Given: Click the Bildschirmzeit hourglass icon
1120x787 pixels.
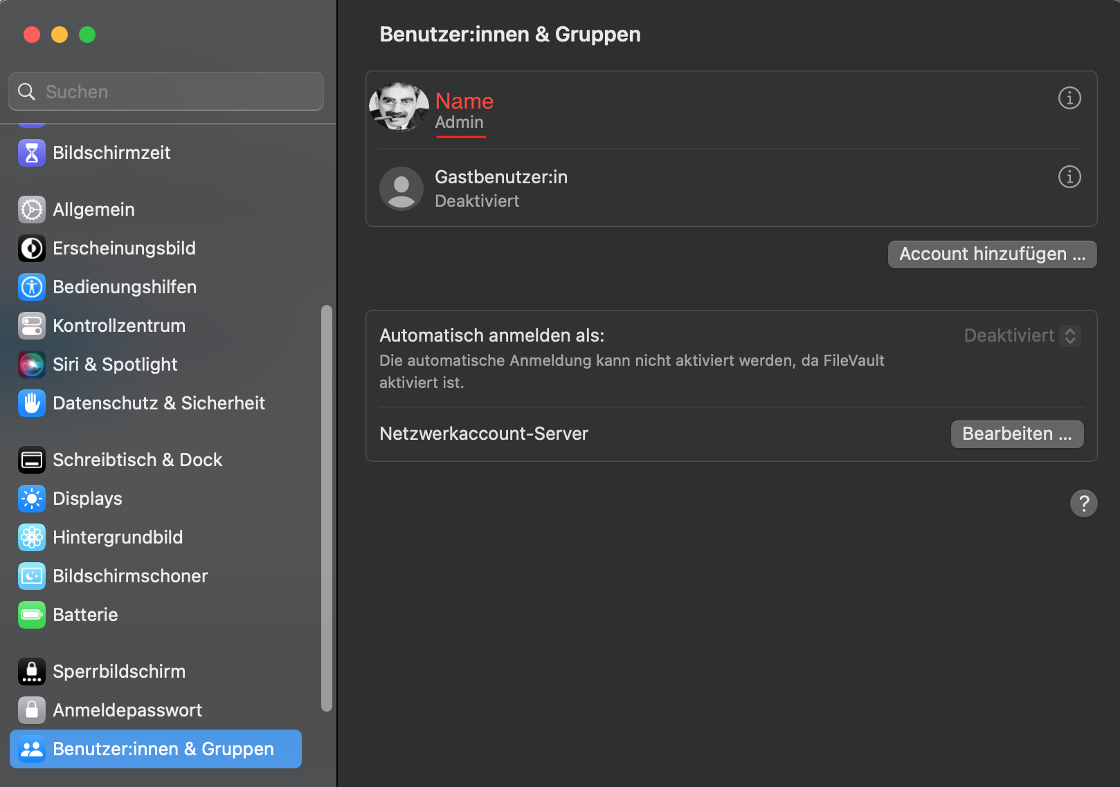Looking at the screenshot, I should [32, 153].
